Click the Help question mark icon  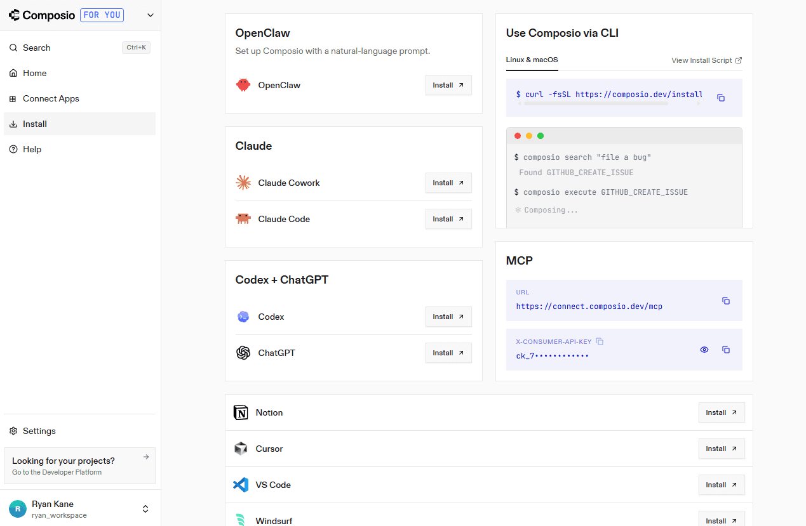point(13,149)
